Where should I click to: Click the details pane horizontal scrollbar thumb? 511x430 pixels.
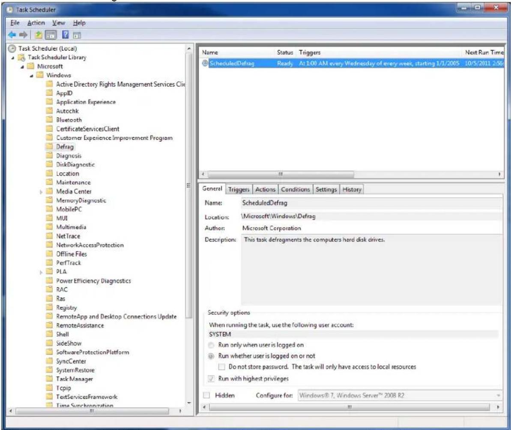click(x=350, y=407)
